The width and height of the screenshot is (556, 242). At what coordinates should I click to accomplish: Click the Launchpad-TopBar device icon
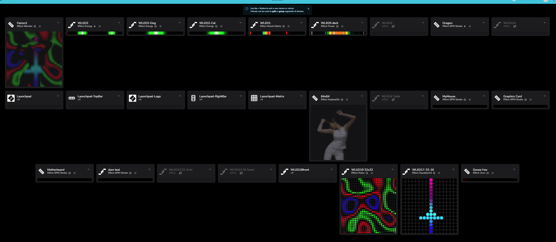pyautogui.click(x=72, y=98)
